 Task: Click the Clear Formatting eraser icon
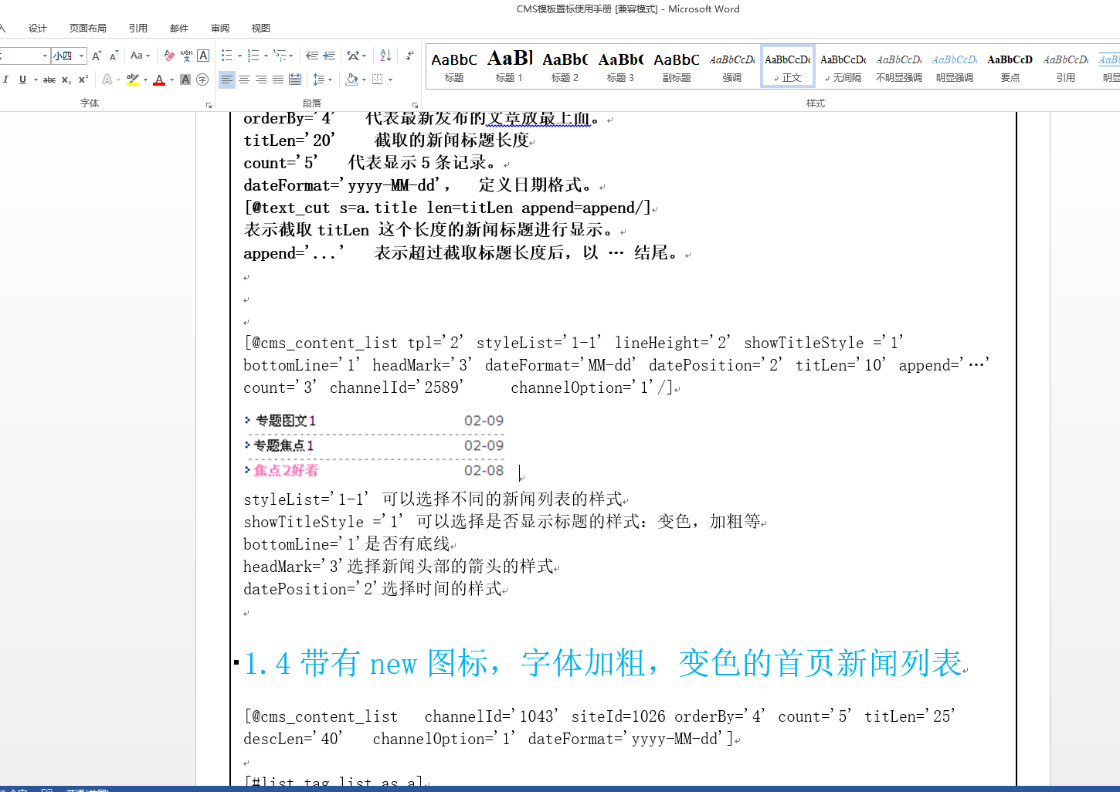[169, 56]
